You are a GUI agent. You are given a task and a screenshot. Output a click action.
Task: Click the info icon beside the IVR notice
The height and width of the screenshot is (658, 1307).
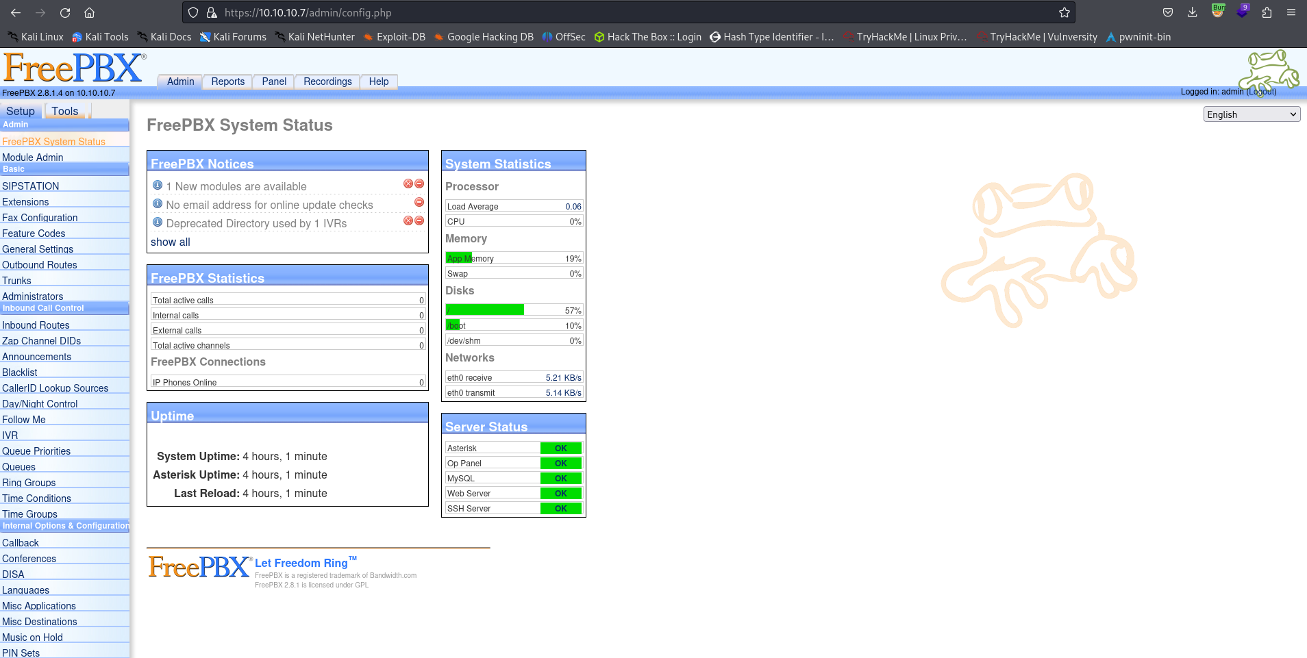pyautogui.click(x=158, y=222)
